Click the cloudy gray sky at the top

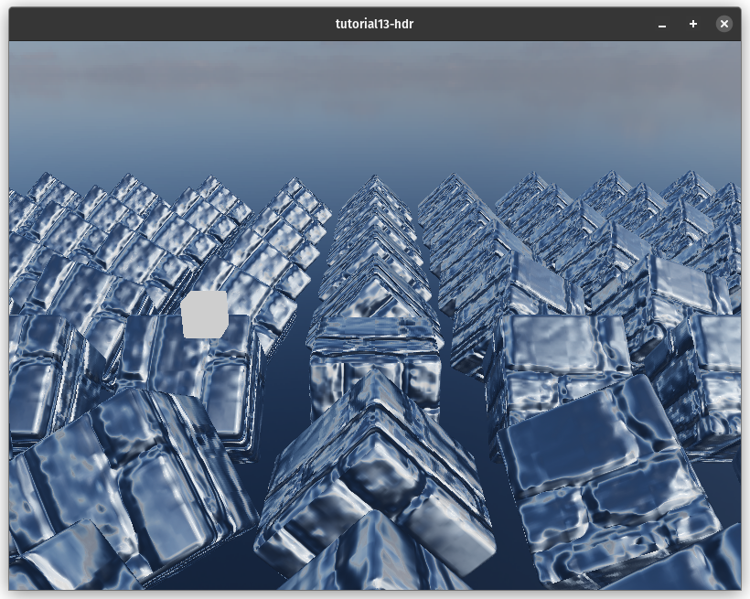tap(375, 73)
